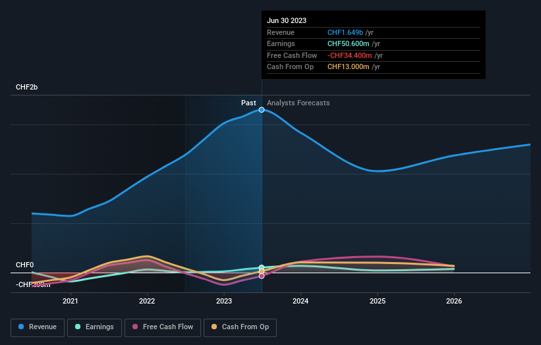Click the CHF13.000m cash from op value
The width and height of the screenshot is (541, 345).
[x=349, y=67]
